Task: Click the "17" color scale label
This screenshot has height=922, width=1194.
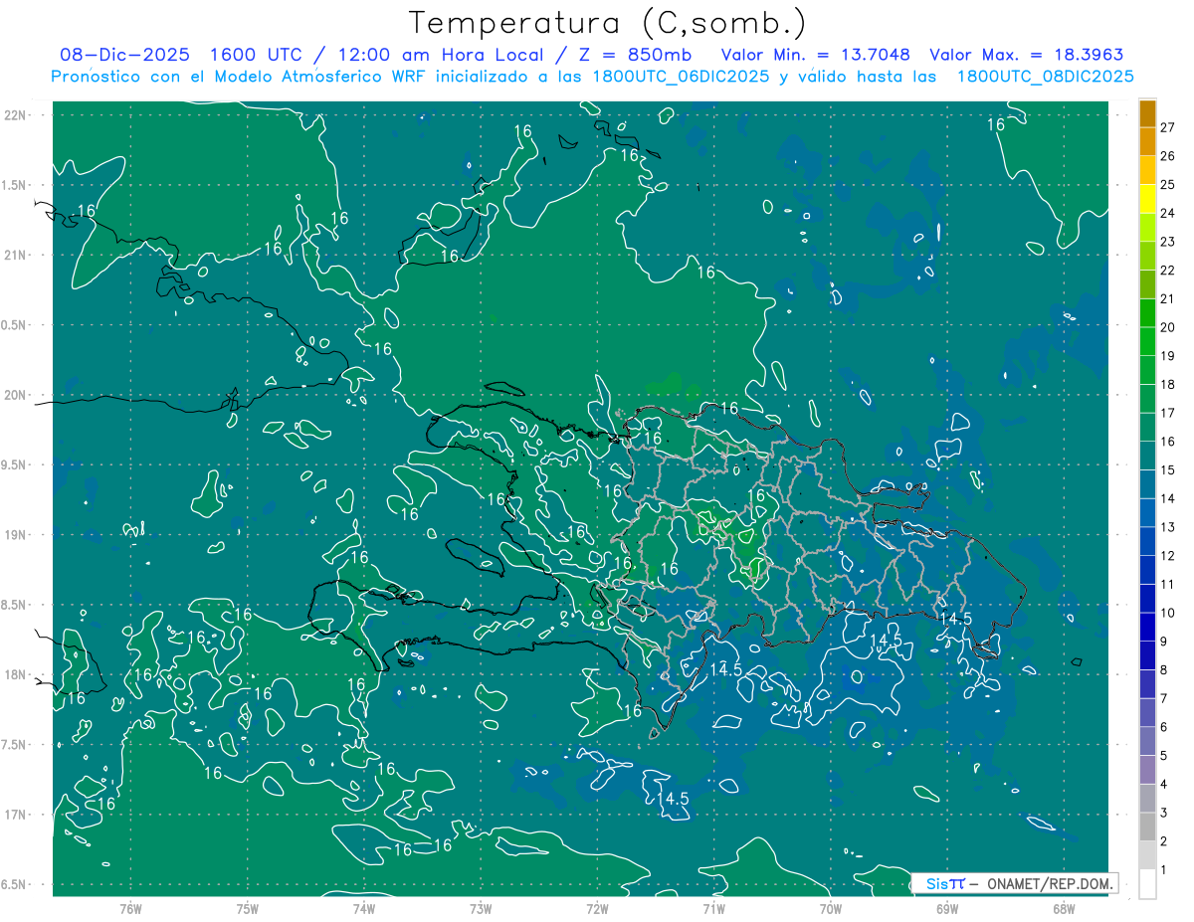Action: click(x=1167, y=413)
